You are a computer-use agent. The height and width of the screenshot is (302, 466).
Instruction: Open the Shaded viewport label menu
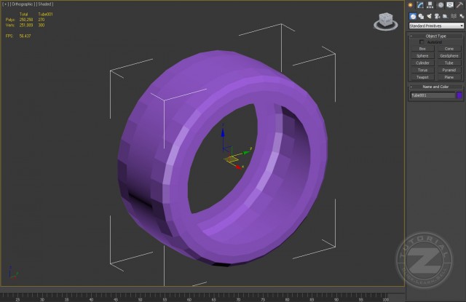45,4
